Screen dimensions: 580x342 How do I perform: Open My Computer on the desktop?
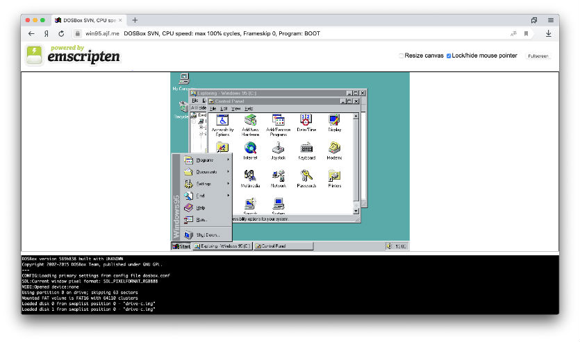pos(183,80)
